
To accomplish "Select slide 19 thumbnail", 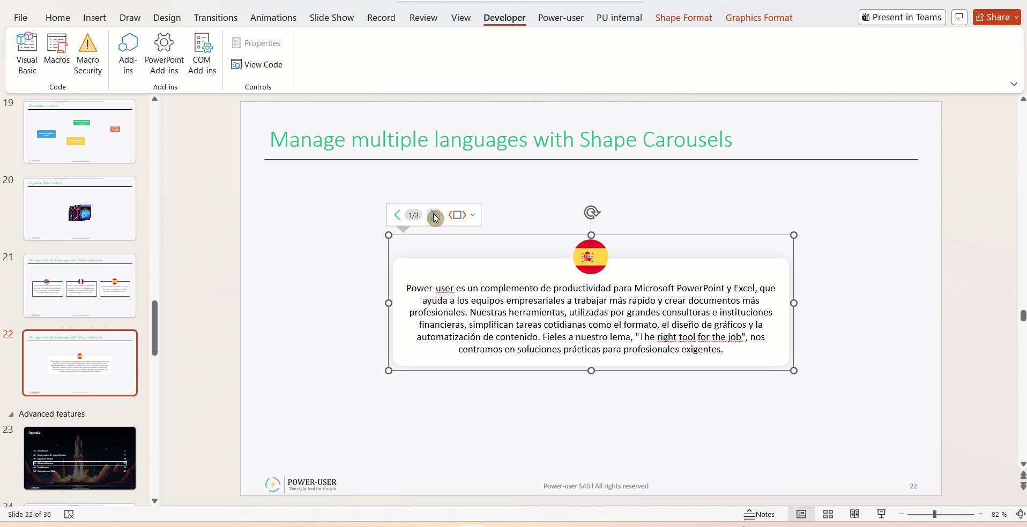I will tap(80, 131).
